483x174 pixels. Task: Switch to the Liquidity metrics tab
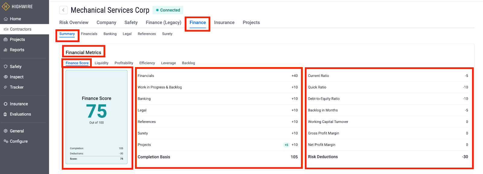point(101,63)
